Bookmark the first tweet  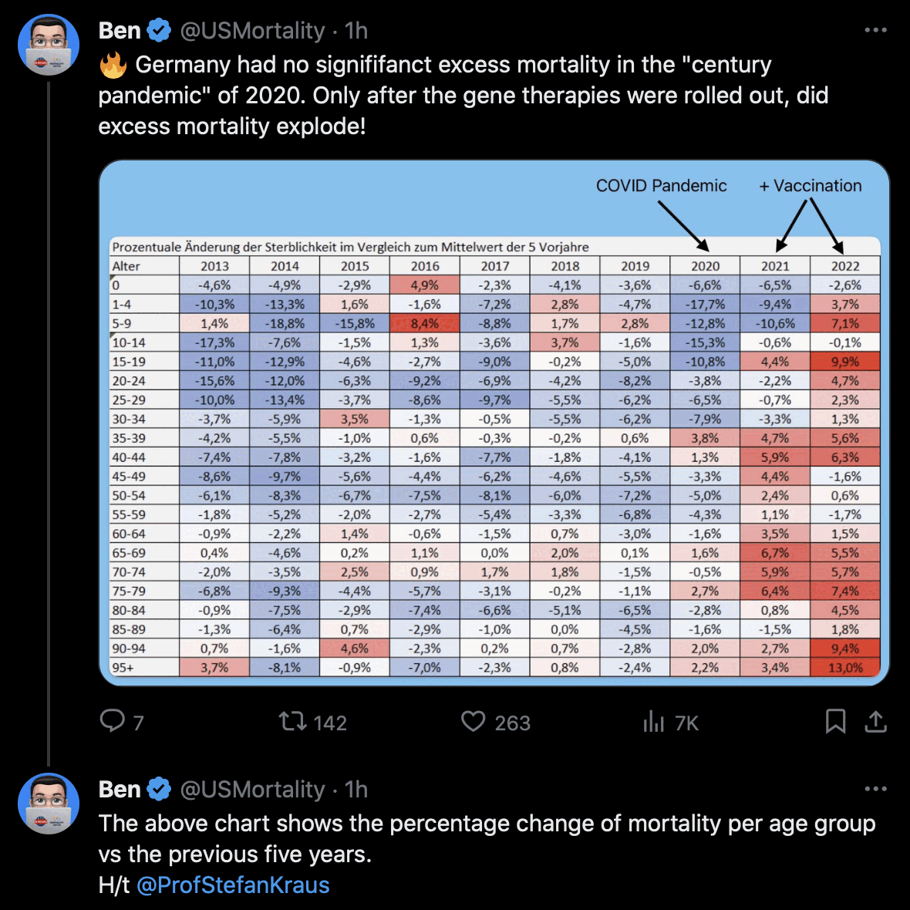click(x=835, y=721)
